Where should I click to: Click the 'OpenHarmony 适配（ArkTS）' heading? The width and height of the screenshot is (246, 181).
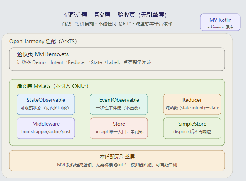click(43, 41)
